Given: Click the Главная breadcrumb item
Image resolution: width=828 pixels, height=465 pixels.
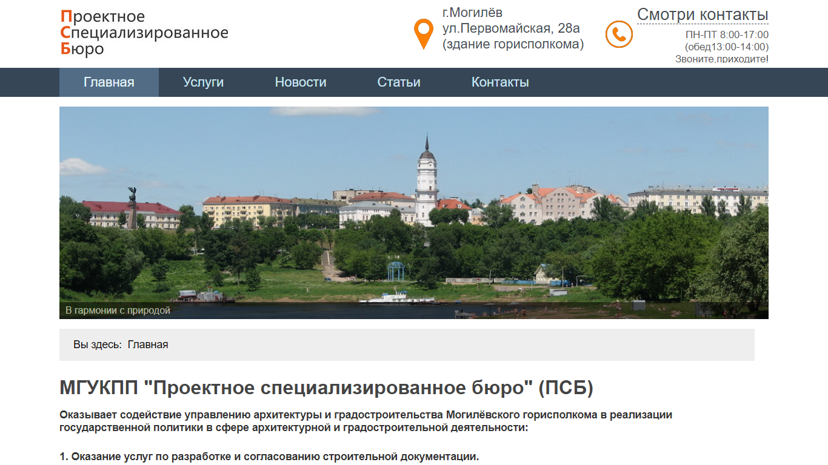Looking at the screenshot, I should [x=148, y=345].
